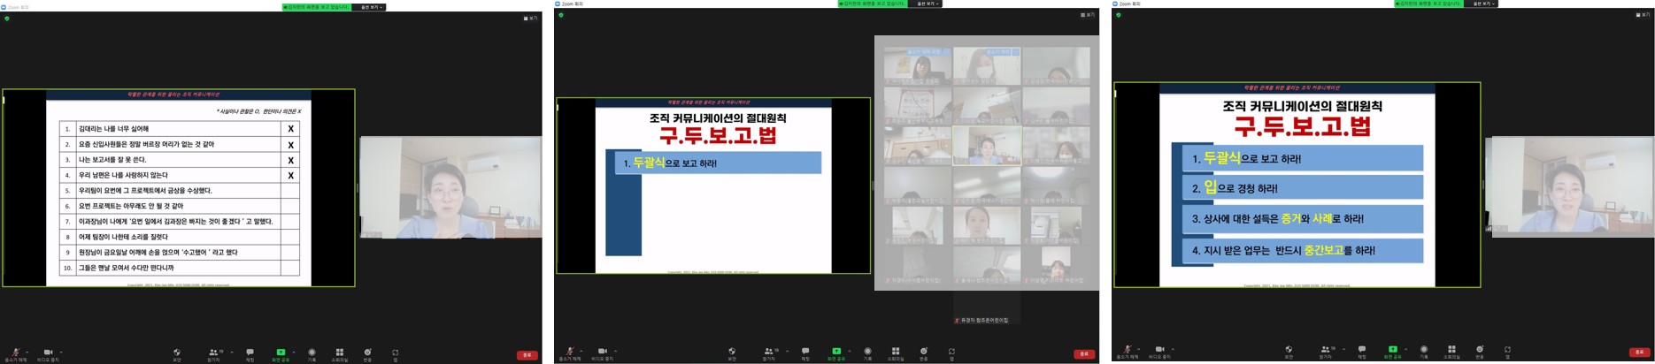This screenshot has height=364, width=1655.
Task: End the meeting in the right Zoom window
Action: pos(1639,353)
